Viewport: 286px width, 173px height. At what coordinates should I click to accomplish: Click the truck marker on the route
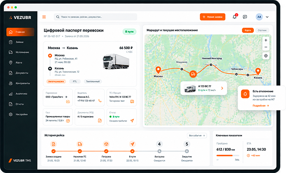[x=193, y=74]
